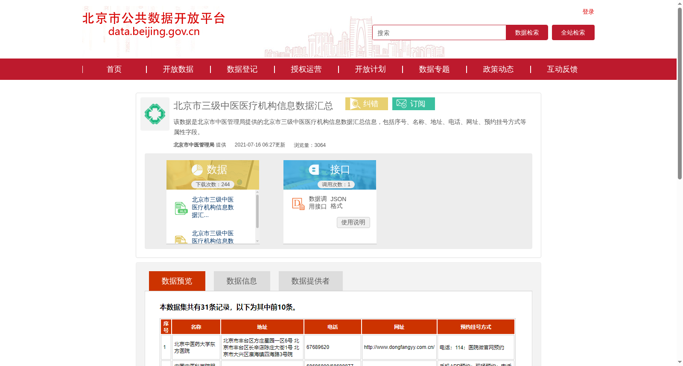This screenshot has width=683, height=366.
Task: Click the green medical cross dataset icon
Action: [x=155, y=114]
